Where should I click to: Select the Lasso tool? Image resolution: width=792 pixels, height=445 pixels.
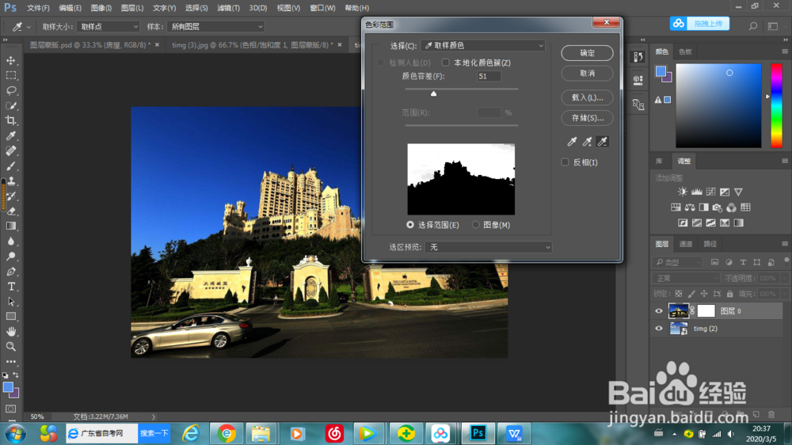tap(10, 91)
